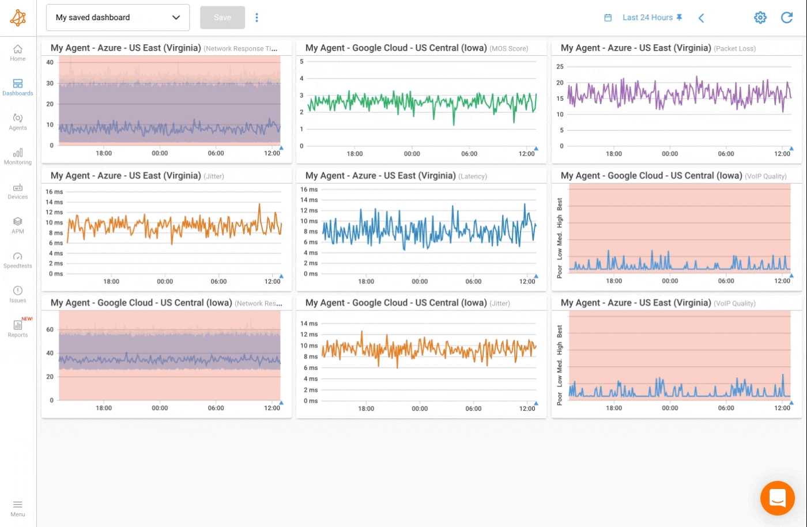Select the Dashboards sidebar tab
Image resolution: width=807 pixels, height=527 pixels.
coord(18,88)
